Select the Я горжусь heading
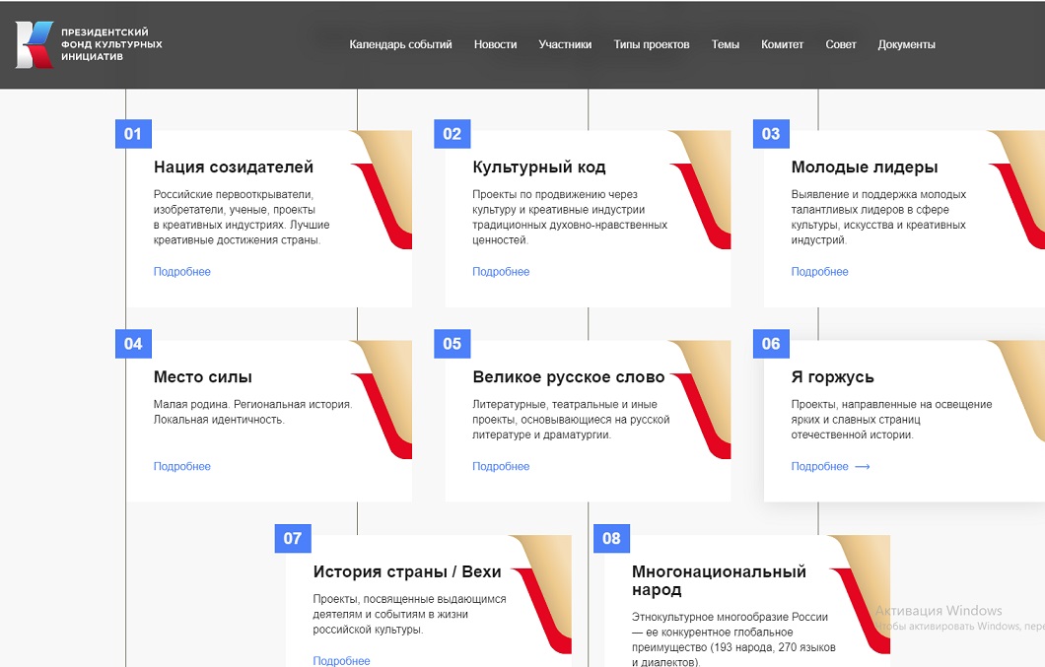The width and height of the screenshot is (1045, 667). (x=832, y=377)
